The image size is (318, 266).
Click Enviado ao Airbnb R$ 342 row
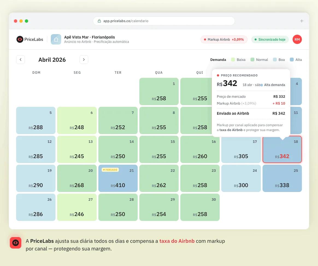pos(251,113)
